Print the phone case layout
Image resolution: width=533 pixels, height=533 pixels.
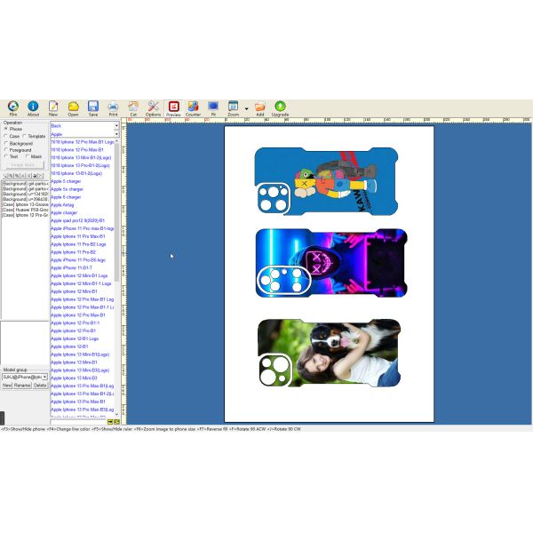[113, 107]
